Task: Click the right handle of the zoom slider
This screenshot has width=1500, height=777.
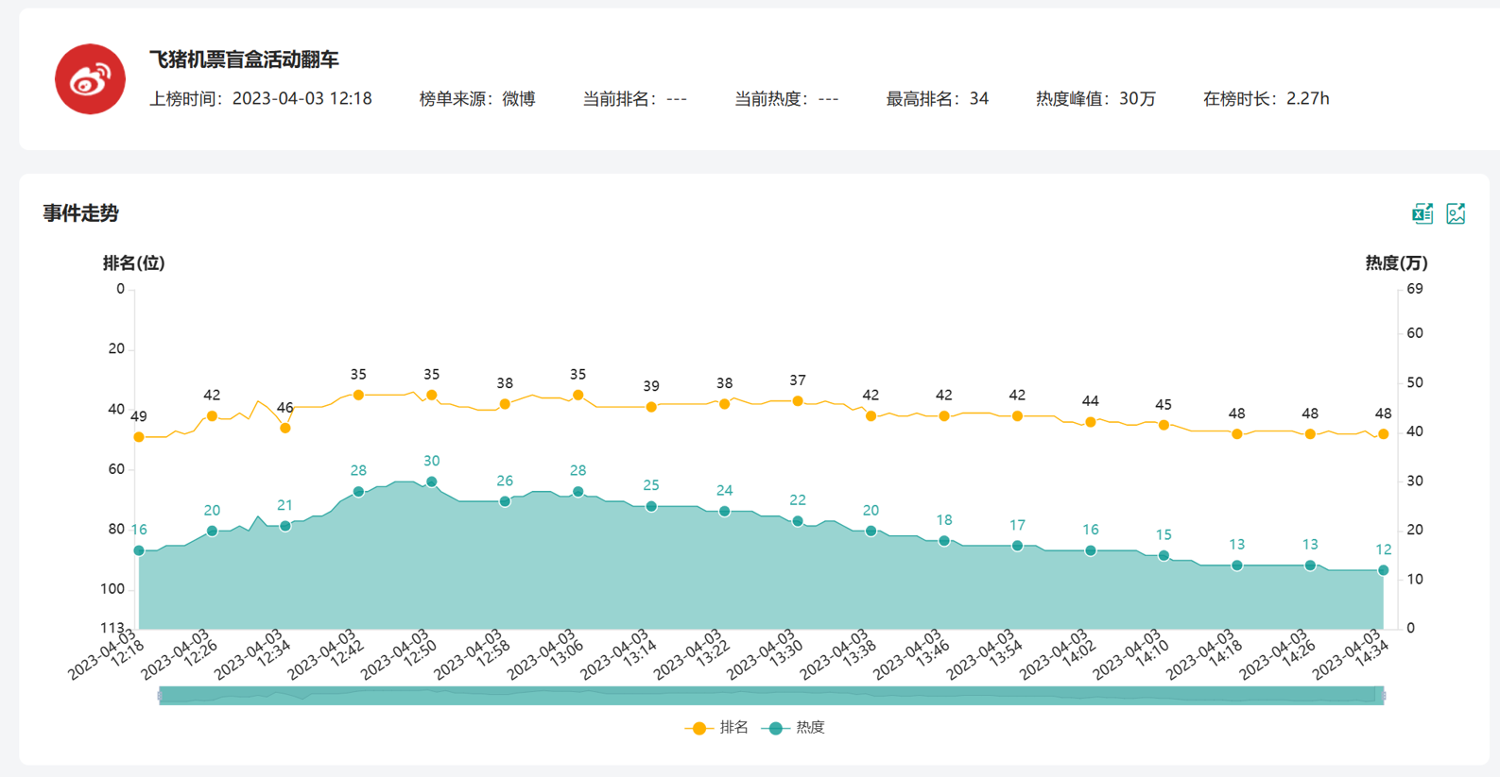Action: tap(1384, 696)
